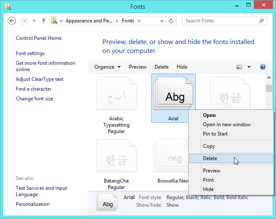Choose Delete from the context menu
Screen dimensions: 276x219
point(210,158)
